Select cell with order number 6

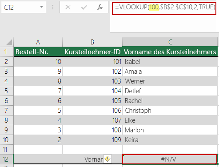coord(38,101)
